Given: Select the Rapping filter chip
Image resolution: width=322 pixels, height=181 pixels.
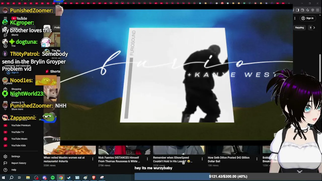Looking at the screenshot, I should point(299,28).
